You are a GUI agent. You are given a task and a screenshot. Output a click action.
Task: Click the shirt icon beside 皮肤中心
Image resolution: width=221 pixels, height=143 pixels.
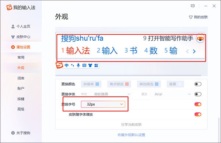13,37
